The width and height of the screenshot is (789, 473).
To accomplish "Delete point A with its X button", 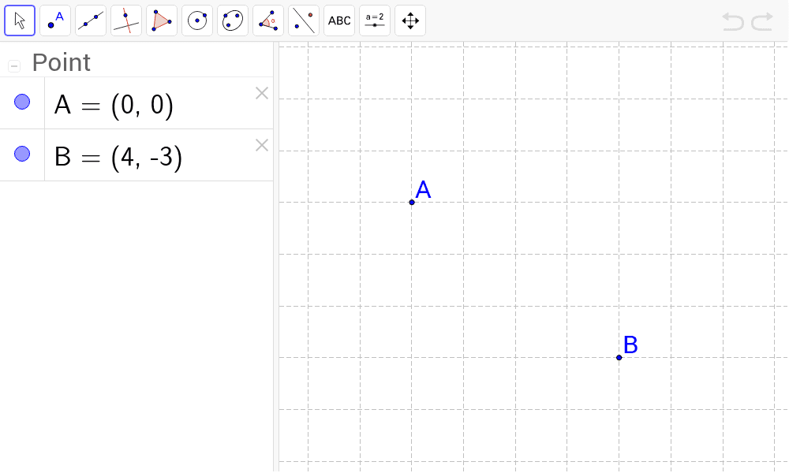I will click(262, 93).
